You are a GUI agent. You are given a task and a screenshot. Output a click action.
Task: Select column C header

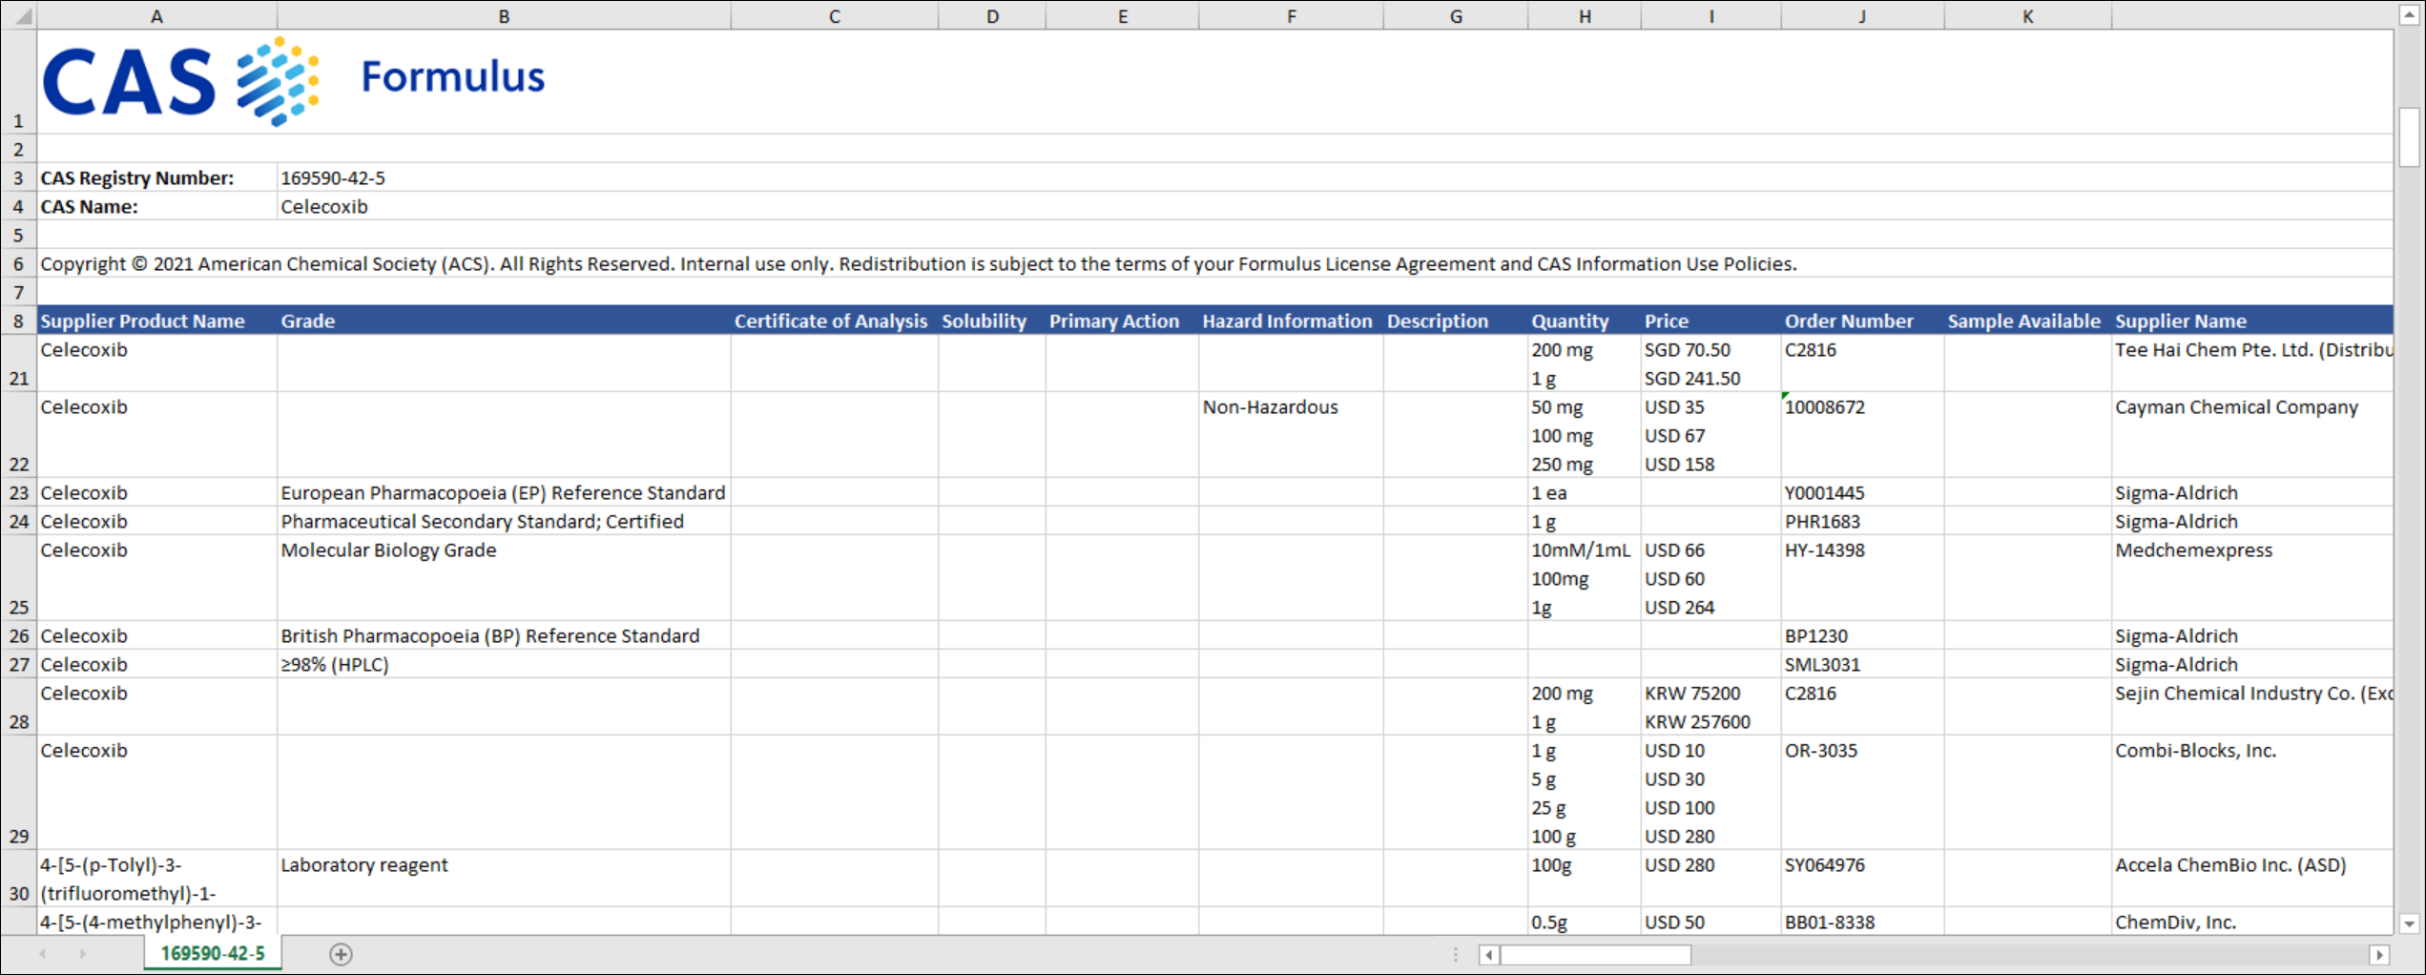point(835,16)
